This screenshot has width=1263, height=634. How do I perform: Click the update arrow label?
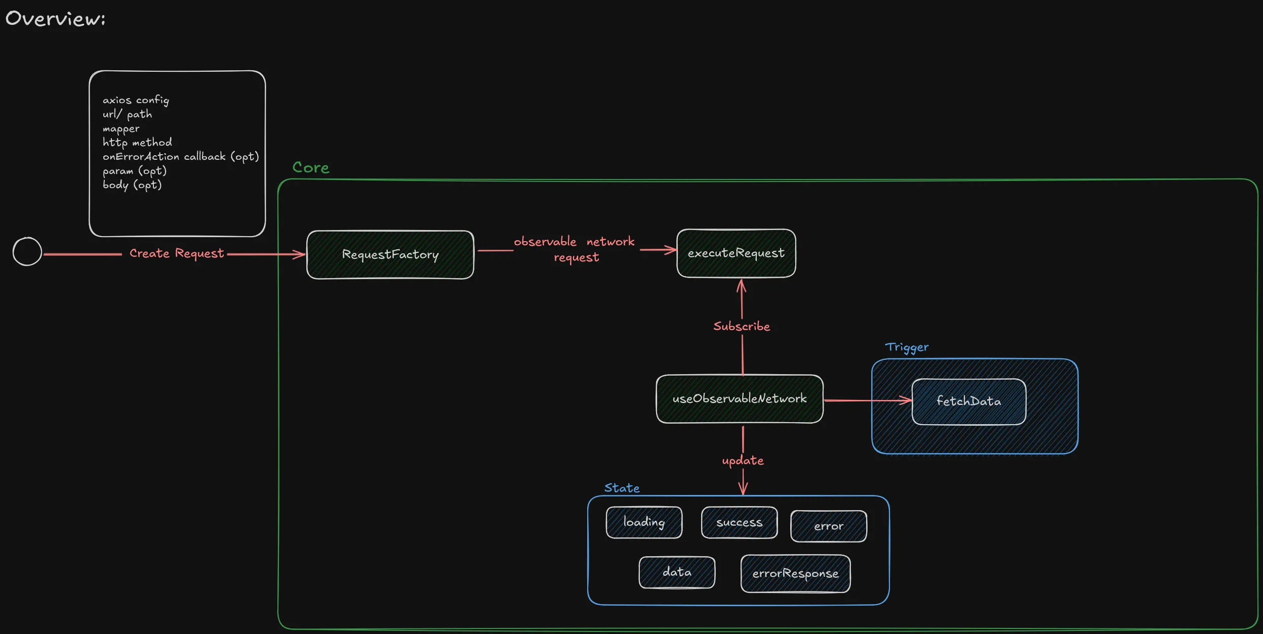(743, 461)
